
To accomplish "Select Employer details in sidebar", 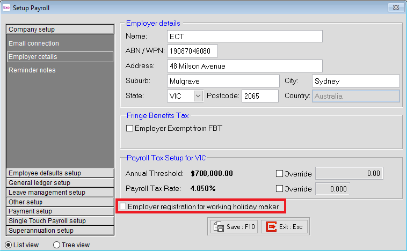I will 60,56.
